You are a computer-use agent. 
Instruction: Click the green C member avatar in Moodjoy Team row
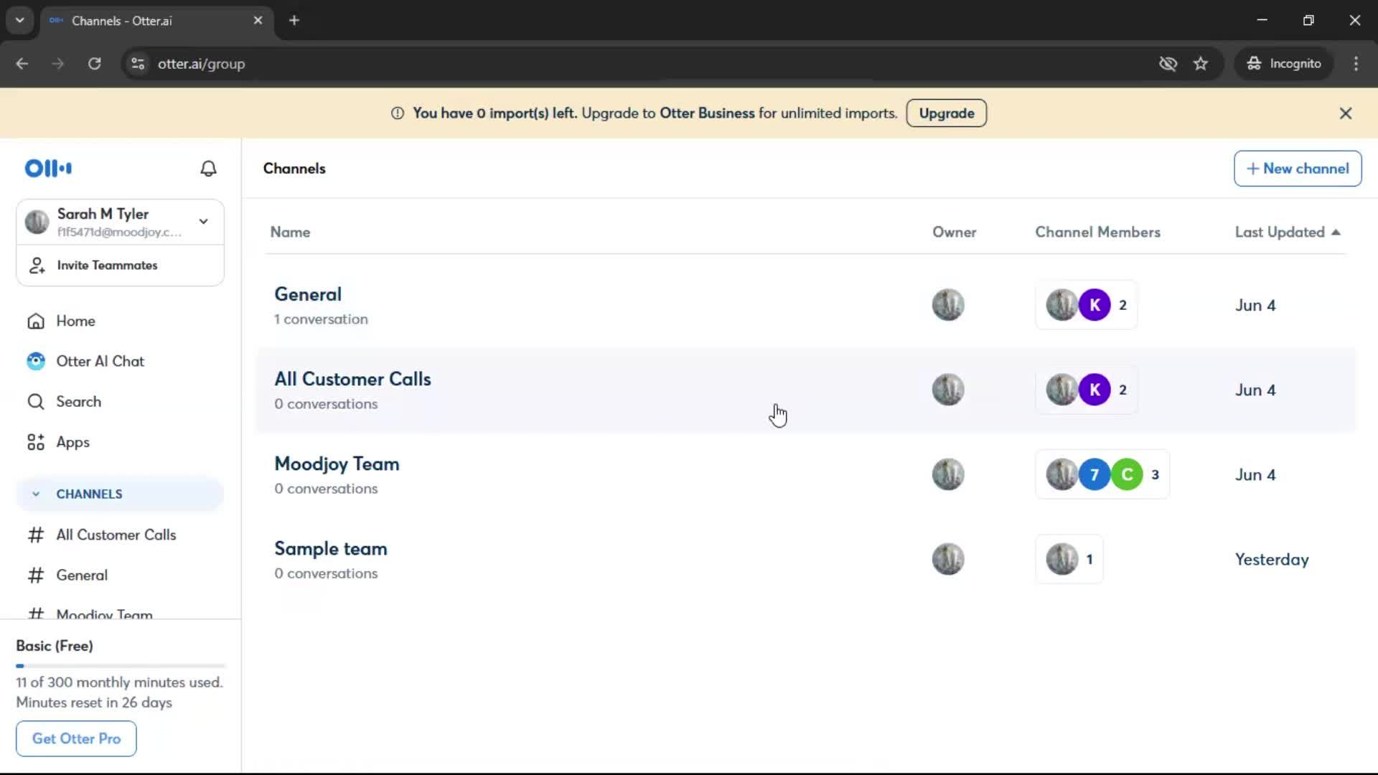pos(1127,474)
